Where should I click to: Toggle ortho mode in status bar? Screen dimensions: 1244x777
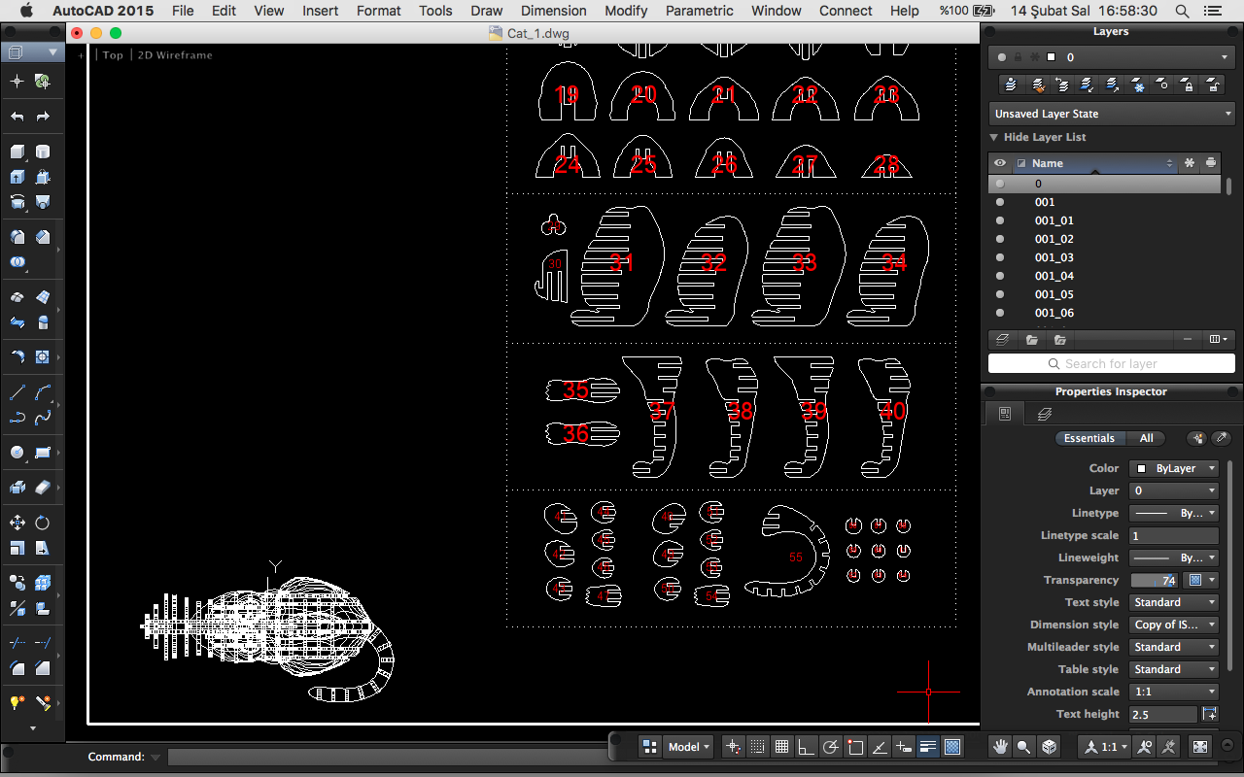(x=806, y=747)
